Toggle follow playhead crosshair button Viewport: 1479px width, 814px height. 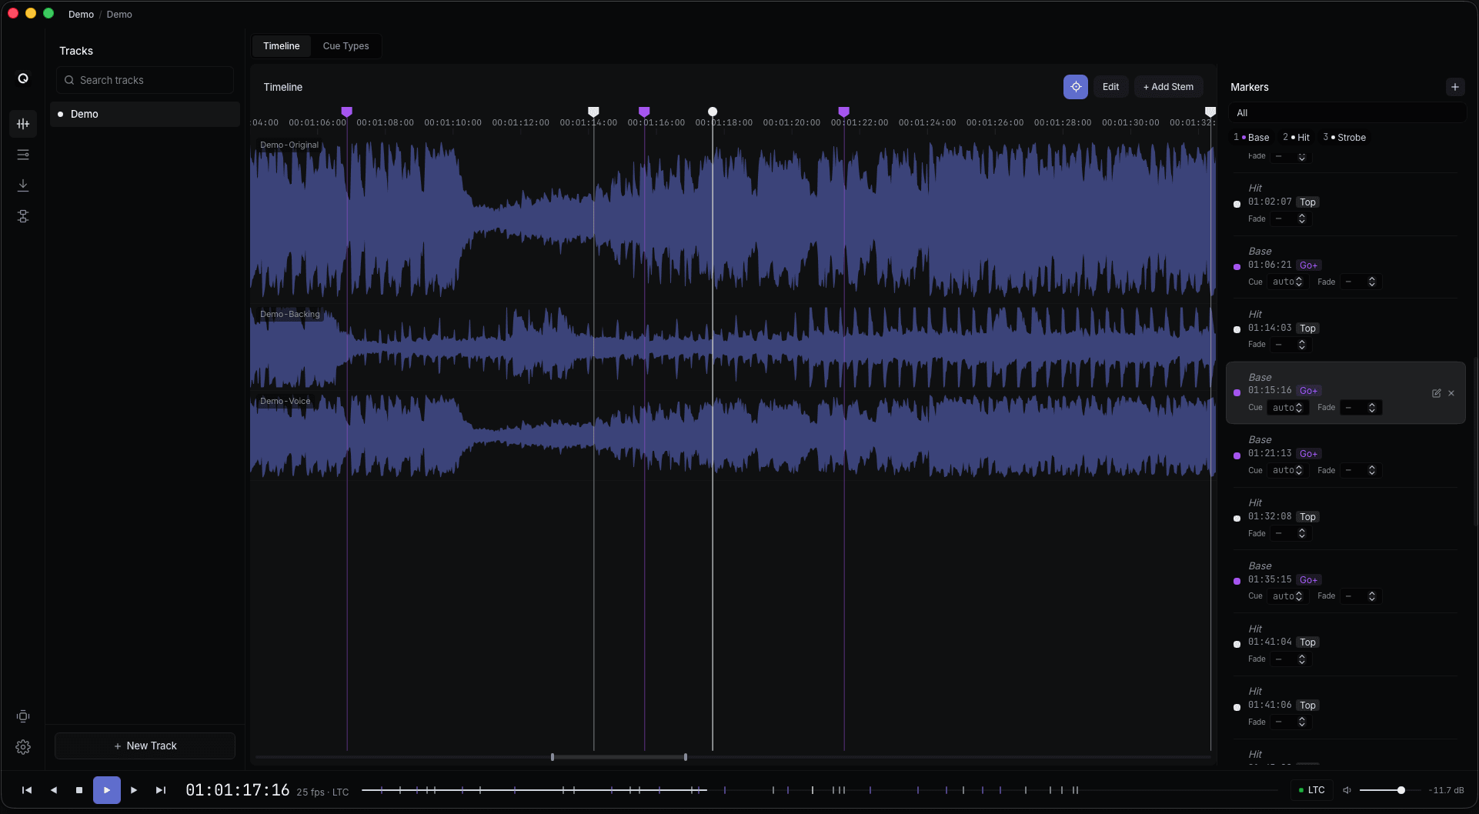[1076, 87]
